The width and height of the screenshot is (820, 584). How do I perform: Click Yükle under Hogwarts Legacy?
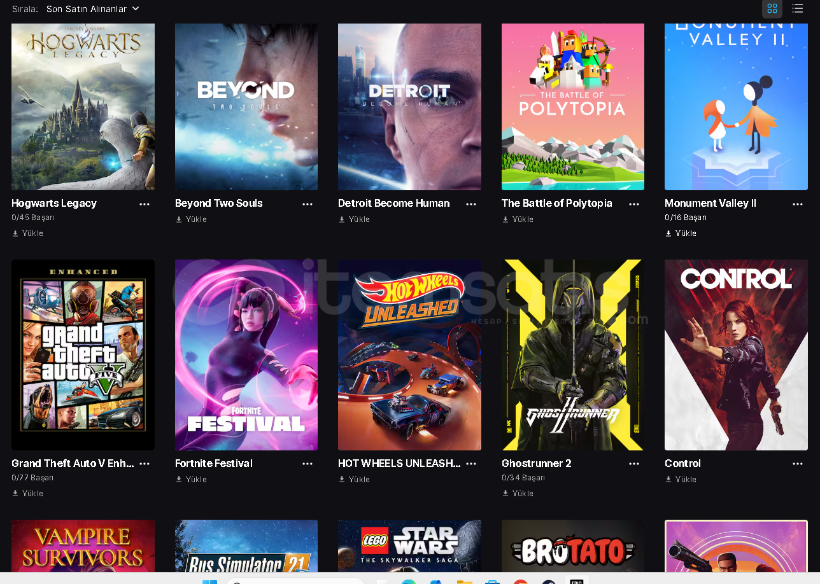pyautogui.click(x=28, y=233)
